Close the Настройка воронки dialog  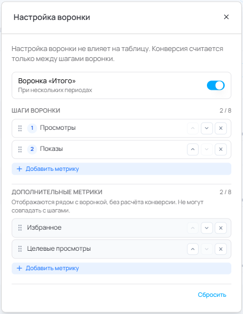[226, 17]
